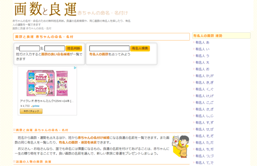Open 有名人 か,が sidebar entry
257x166 pixels.
tap(204, 76)
